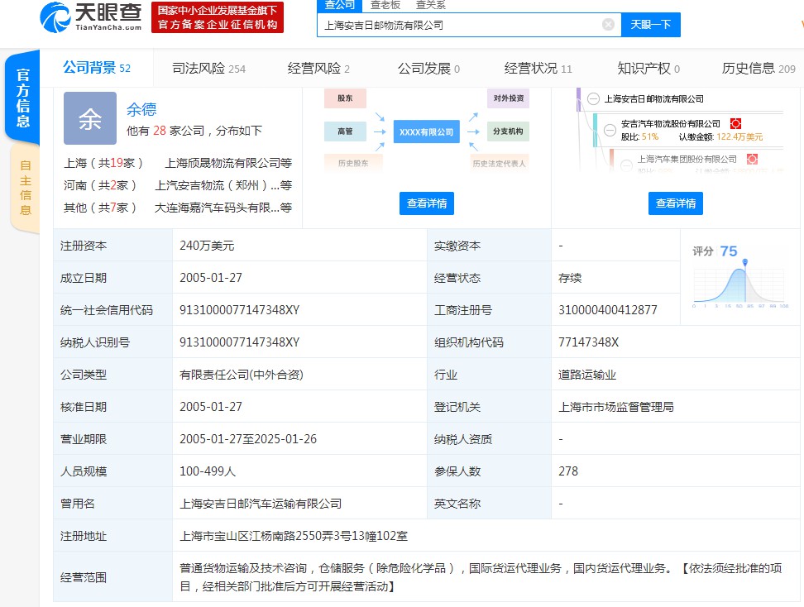Click 河南（共2家） entry
This screenshot has width=804, height=607.
click(x=99, y=185)
